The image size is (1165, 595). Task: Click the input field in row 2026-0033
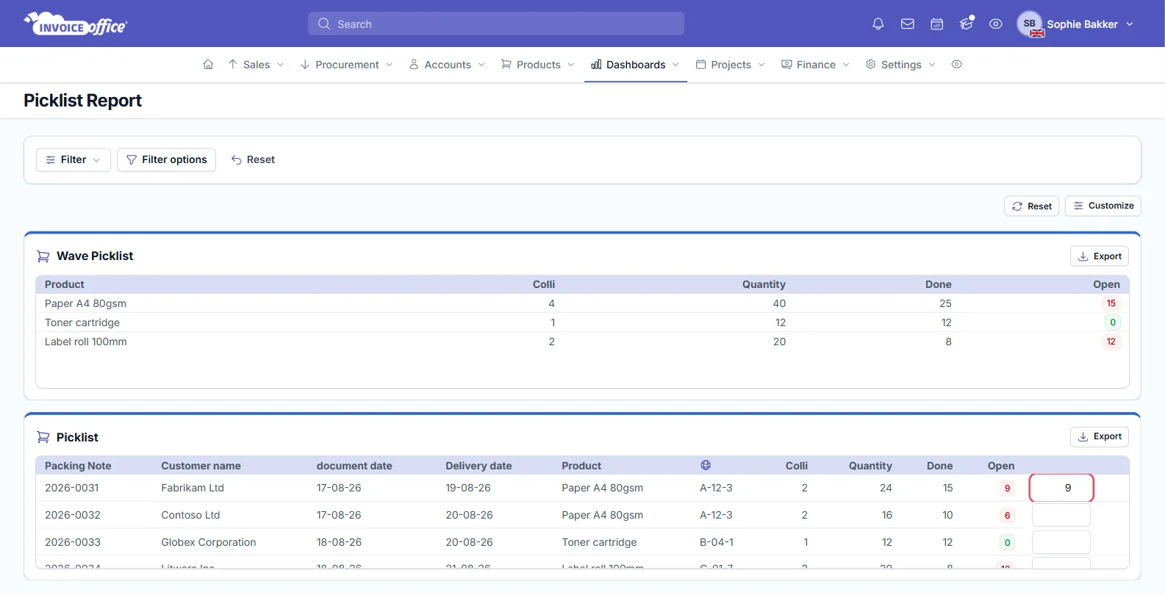pos(1061,542)
